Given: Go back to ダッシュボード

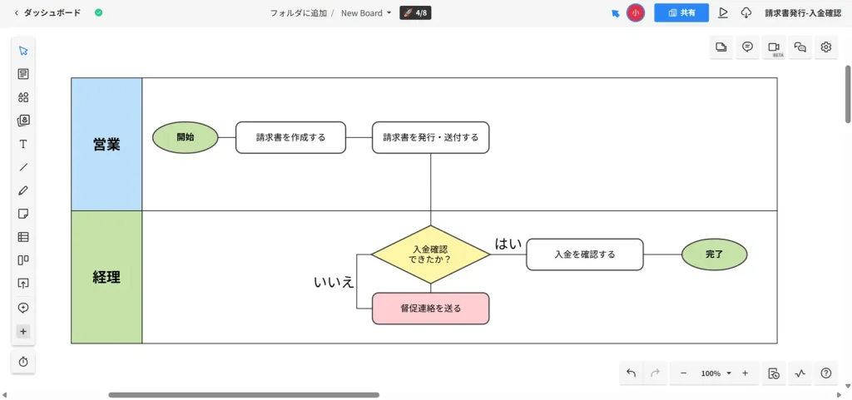Looking at the screenshot, I should click(x=47, y=13).
